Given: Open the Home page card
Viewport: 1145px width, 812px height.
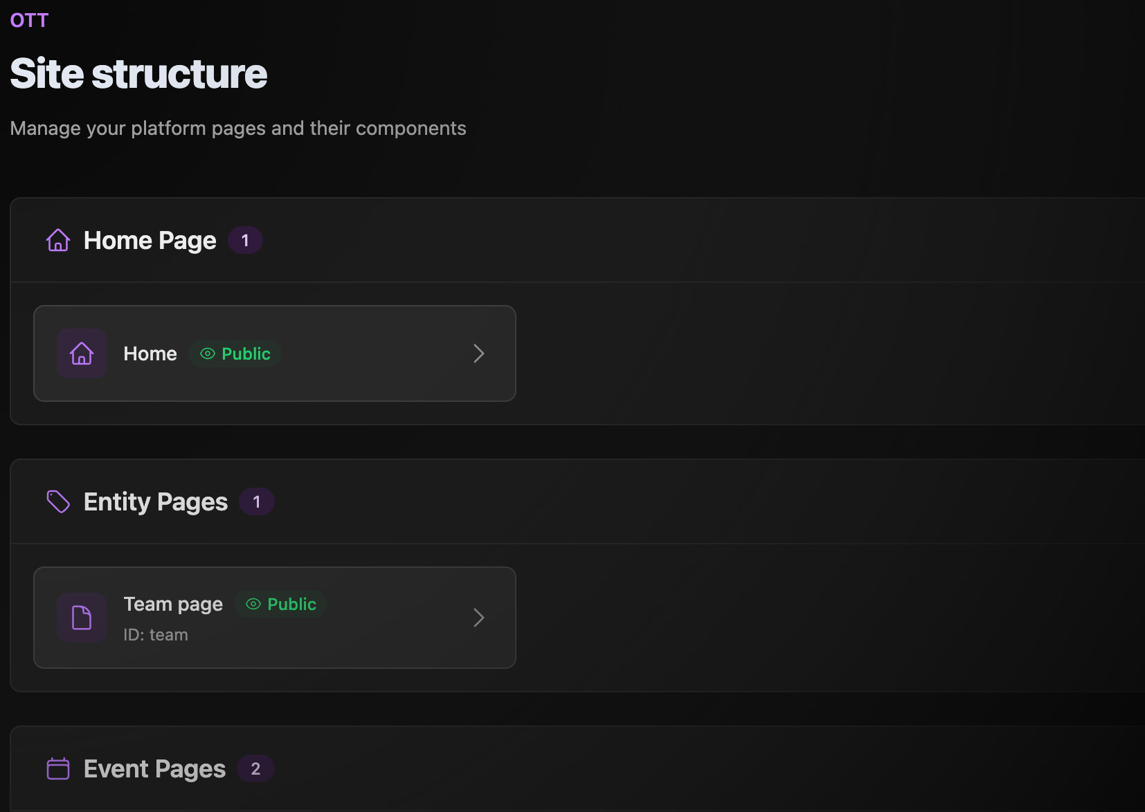Looking at the screenshot, I should pos(275,353).
